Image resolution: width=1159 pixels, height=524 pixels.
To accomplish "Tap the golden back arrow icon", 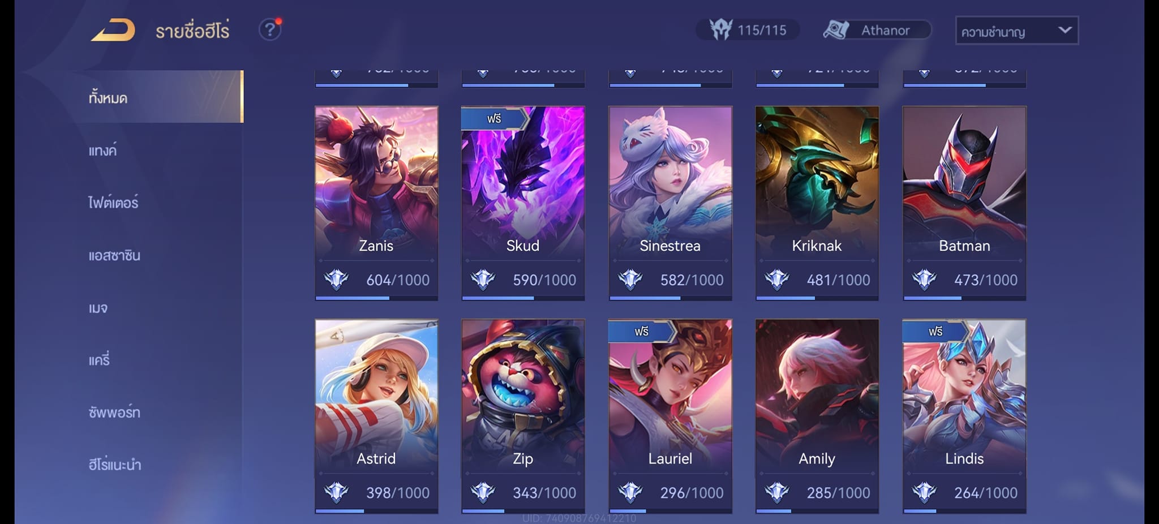I will pos(113,30).
